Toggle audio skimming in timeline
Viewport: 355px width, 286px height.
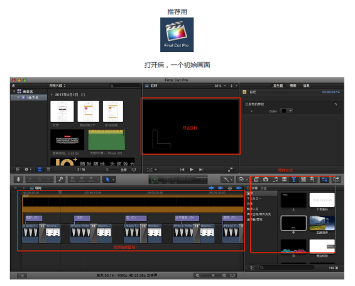[x=221, y=188]
